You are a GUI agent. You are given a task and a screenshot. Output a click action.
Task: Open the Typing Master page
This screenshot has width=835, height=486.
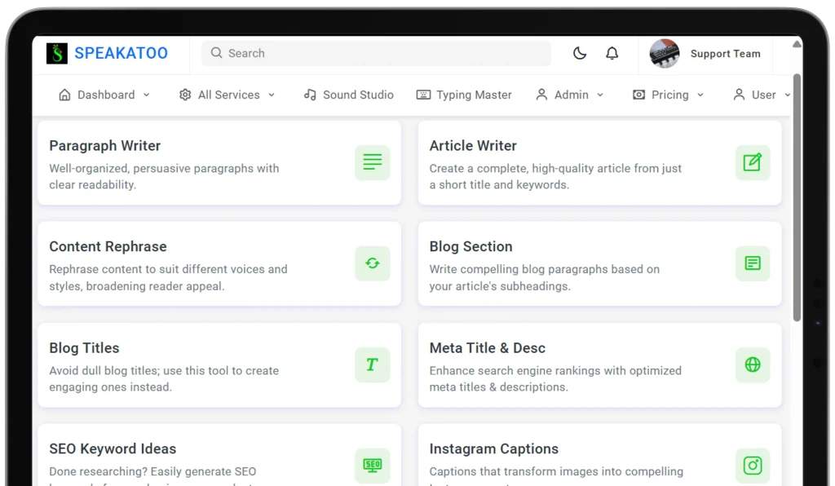464,95
